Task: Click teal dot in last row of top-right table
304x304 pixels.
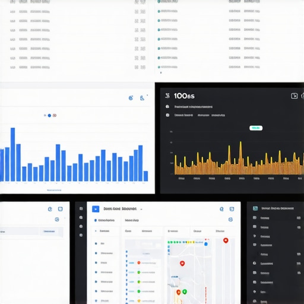Action: [159, 67]
